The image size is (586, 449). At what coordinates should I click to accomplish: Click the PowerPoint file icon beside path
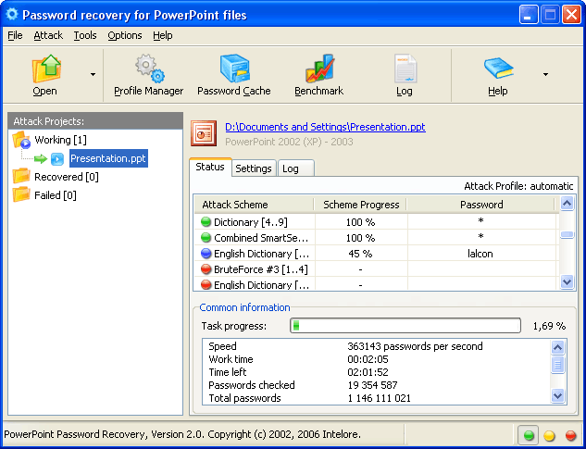click(204, 133)
